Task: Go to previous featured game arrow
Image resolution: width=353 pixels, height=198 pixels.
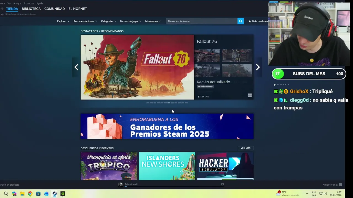Action: click(x=76, y=67)
